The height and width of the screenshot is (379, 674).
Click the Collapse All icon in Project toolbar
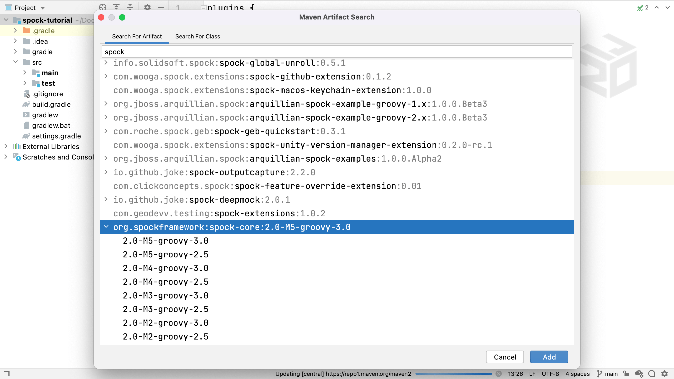(130, 7)
